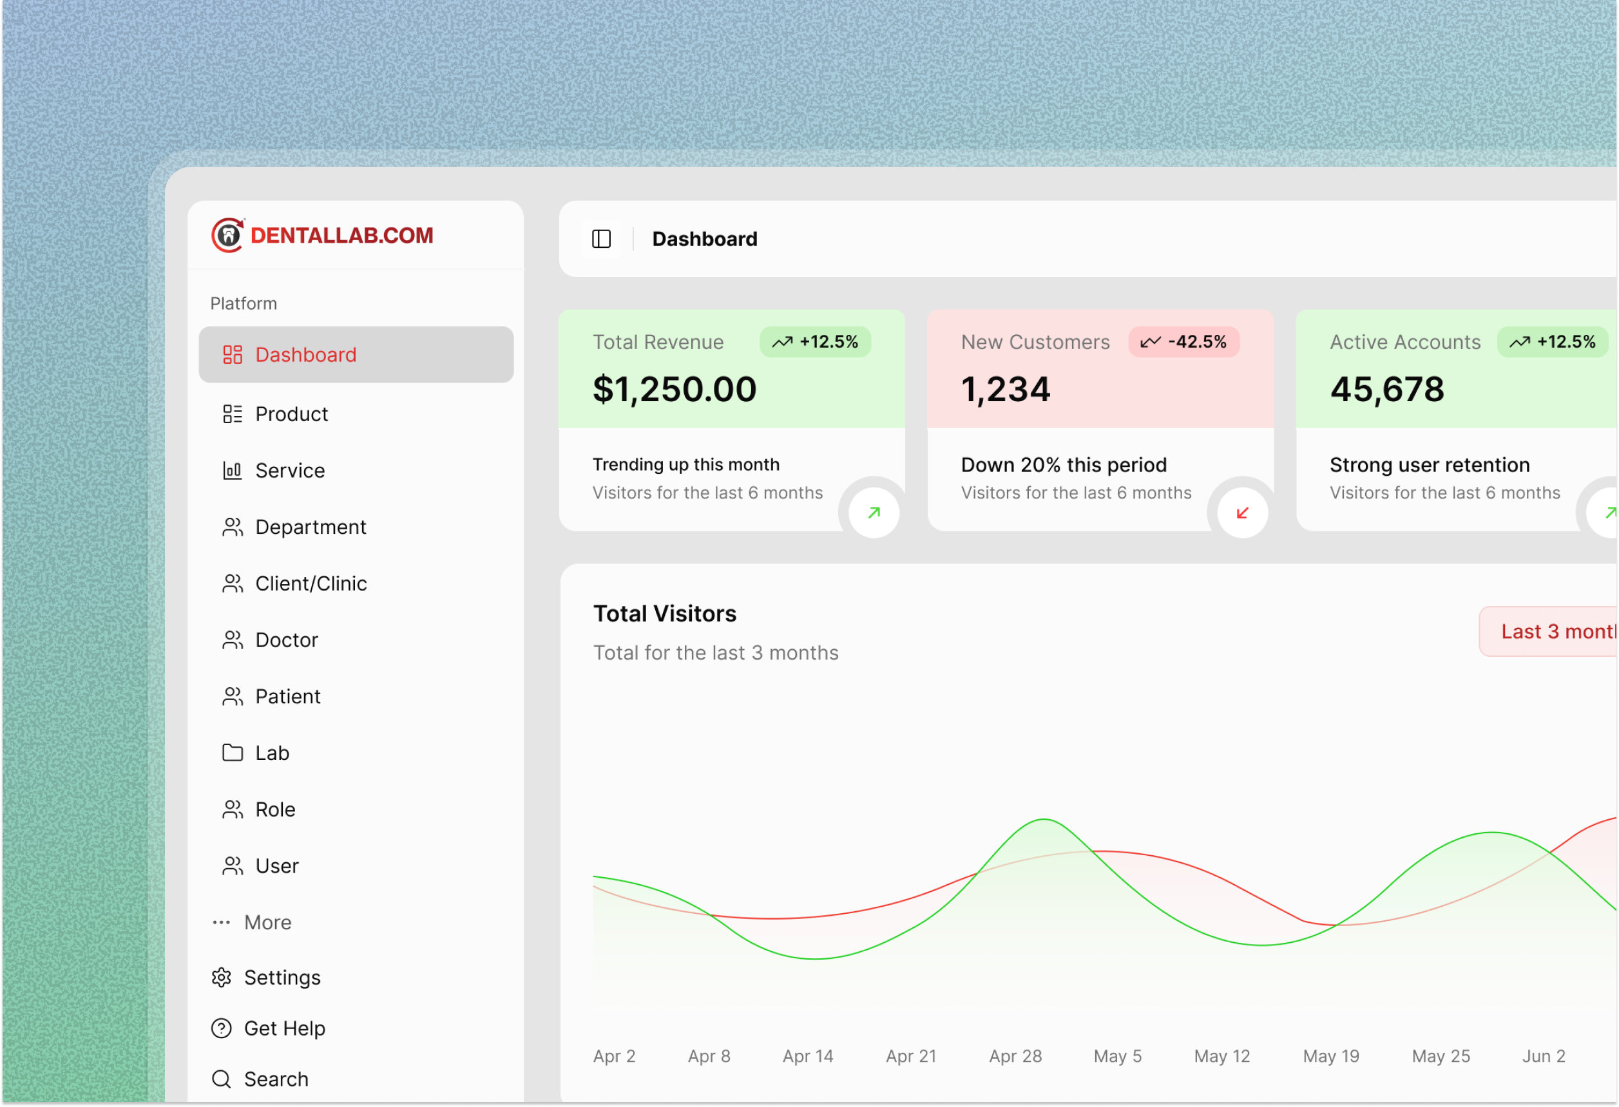Click the Role navigation entry

click(x=276, y=809)
